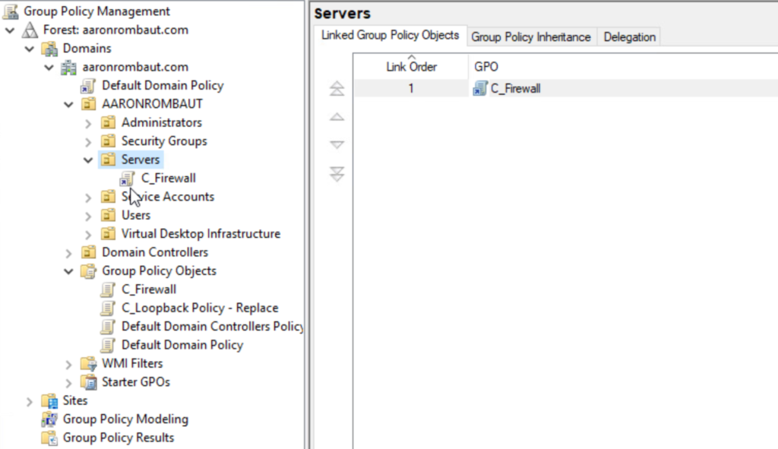Select C_Loopback Policy - Replace GPO
778x449 pixels.
tap(199, 308)
